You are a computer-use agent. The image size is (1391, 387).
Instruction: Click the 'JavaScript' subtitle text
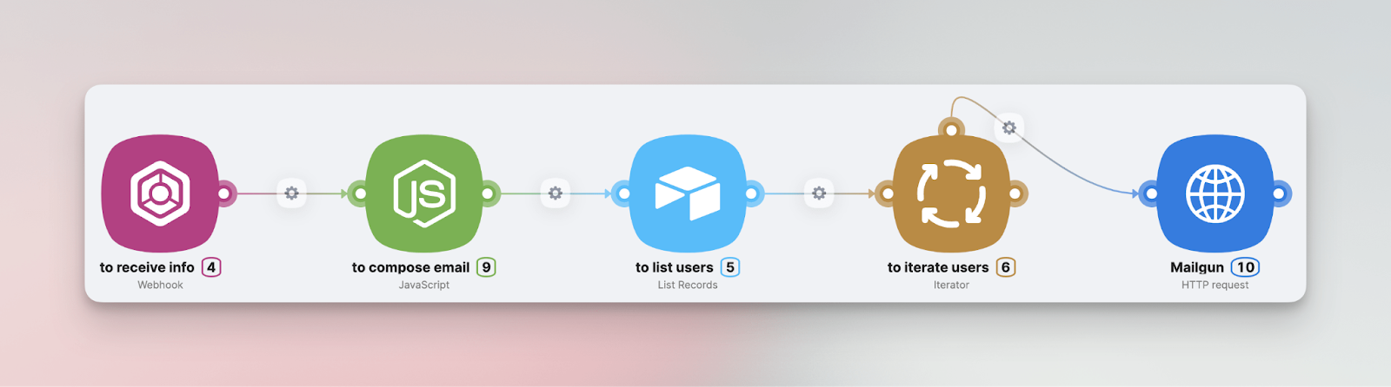pos(424,285)
